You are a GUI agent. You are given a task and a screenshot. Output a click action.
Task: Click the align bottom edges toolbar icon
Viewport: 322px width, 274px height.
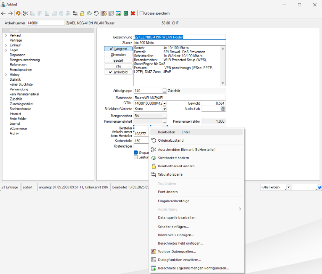(47, 13)
